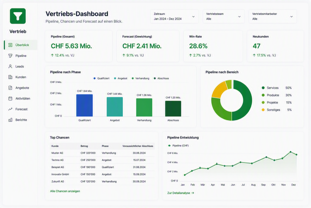The image size is (311, 208).
Task: Open the Forecast menu item
Action: click(21, 109)
